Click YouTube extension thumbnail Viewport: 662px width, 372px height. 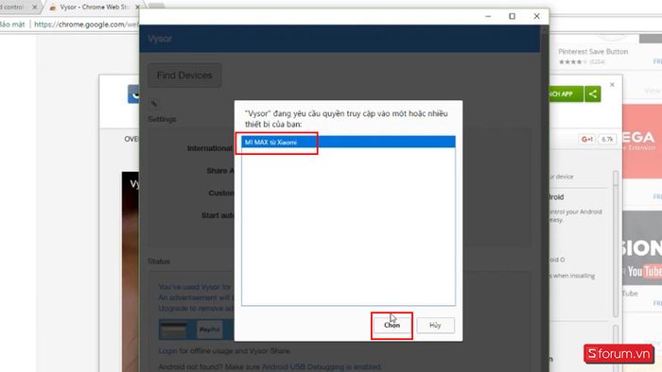[x=642, y=248]
